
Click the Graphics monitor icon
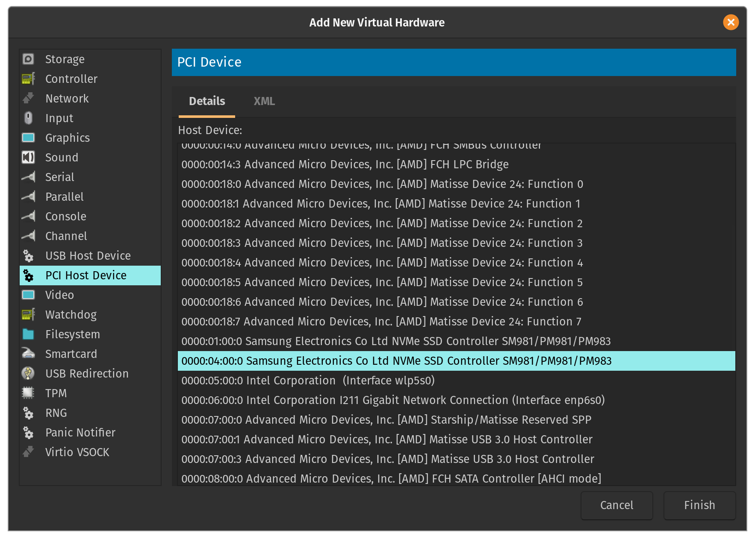(x=28, y=138)
